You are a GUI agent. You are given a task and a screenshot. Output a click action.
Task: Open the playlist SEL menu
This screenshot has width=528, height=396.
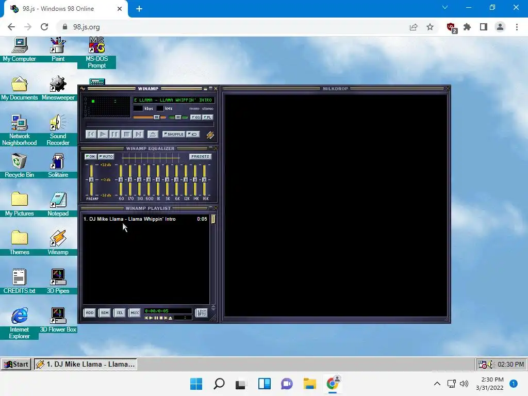(120, 313)
